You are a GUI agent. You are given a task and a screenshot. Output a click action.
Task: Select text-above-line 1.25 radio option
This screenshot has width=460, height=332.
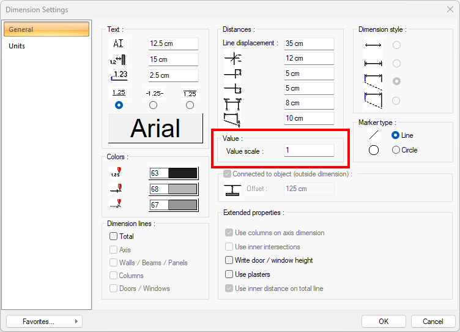pyautogui.click(x=119, y=105)
